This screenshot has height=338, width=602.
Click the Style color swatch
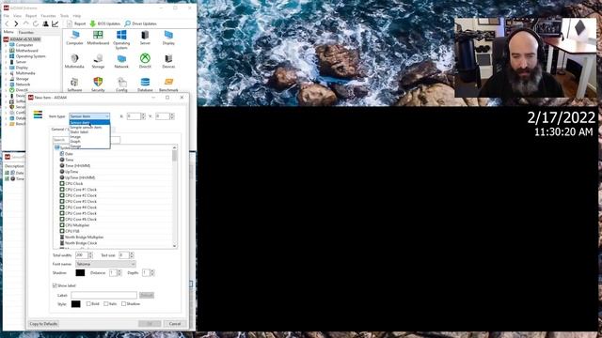(75, 304)
